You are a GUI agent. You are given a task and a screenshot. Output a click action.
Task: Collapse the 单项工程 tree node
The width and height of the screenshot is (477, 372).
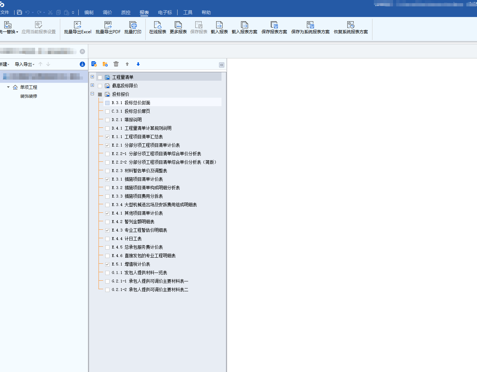click(8, 87)
